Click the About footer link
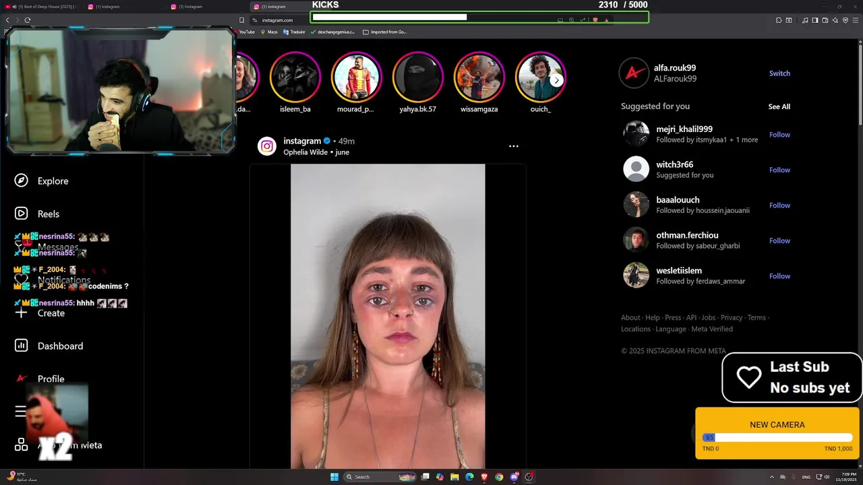 630,317
